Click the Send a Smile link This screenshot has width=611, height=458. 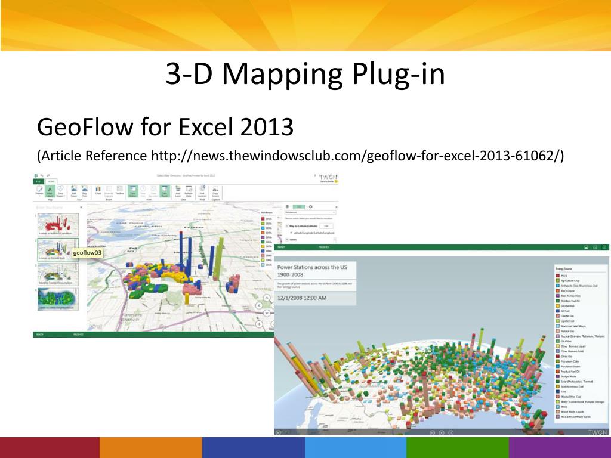tap(329, 181)
